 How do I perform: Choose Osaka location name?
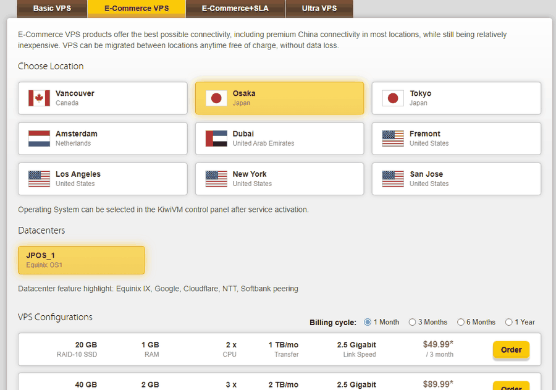[x=244, y=93]
